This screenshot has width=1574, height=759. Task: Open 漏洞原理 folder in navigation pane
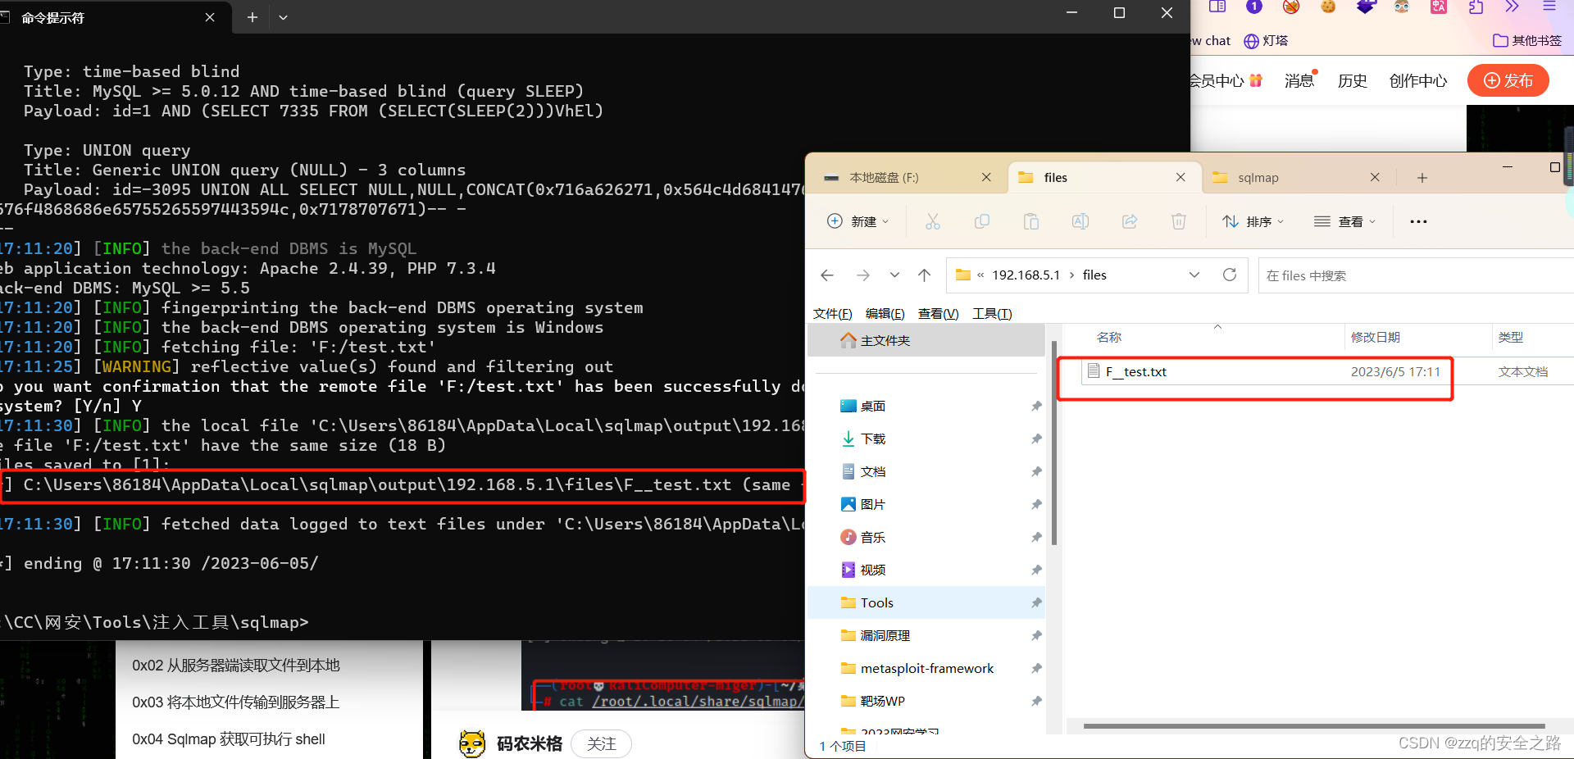coord(885,635)
